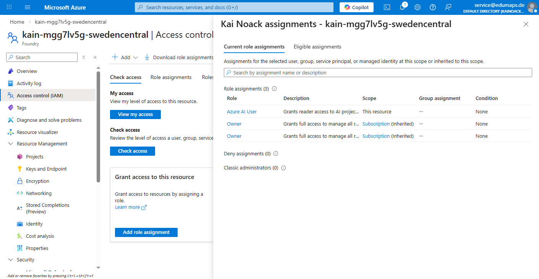The width and height of the screenshot is (539, 279).
Task: Show info tooltip for Role assignments (3)
Action: pos(274,89)
